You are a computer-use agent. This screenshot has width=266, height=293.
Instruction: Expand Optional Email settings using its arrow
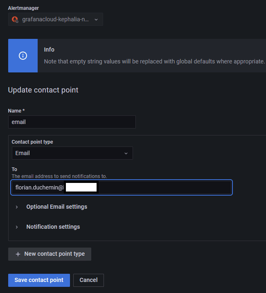(x=17, y=207)
